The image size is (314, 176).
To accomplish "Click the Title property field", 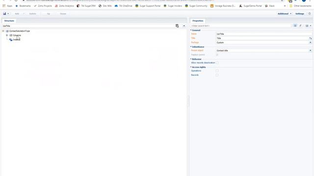I will tap(262, 38).
